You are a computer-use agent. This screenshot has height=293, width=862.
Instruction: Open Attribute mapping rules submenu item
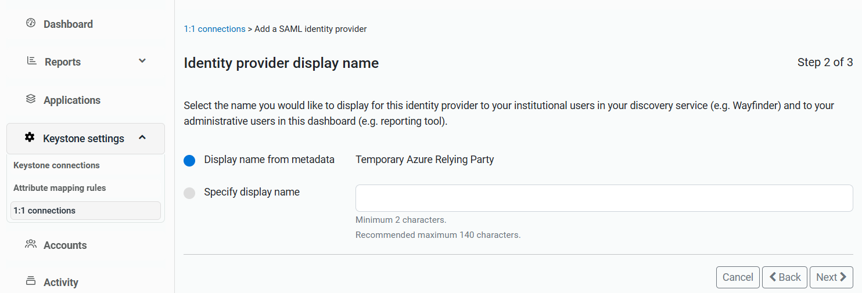pyautogui.click(x=59, y=188)
